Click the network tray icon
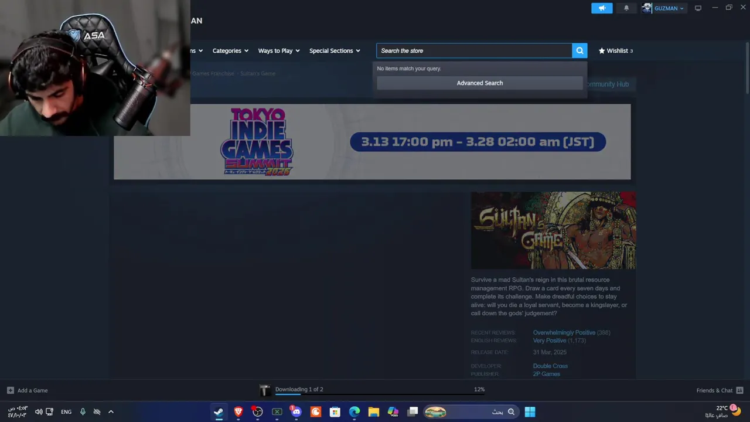750x422 pixels. pos(49,412)
